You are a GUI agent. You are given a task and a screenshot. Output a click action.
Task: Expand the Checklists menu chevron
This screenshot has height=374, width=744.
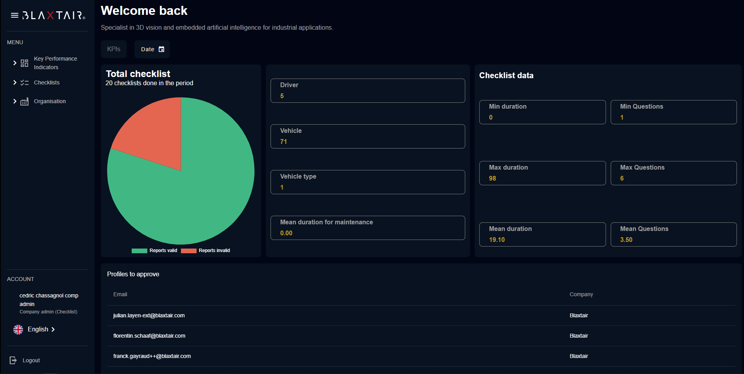[15, 82]
